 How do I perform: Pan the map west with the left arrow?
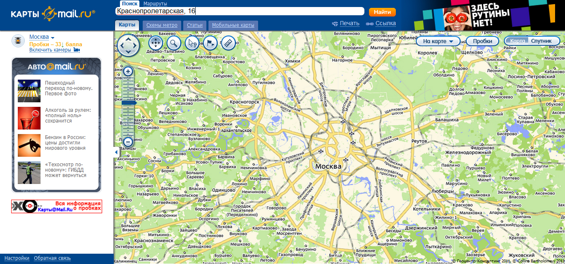[x=122, y=45]
